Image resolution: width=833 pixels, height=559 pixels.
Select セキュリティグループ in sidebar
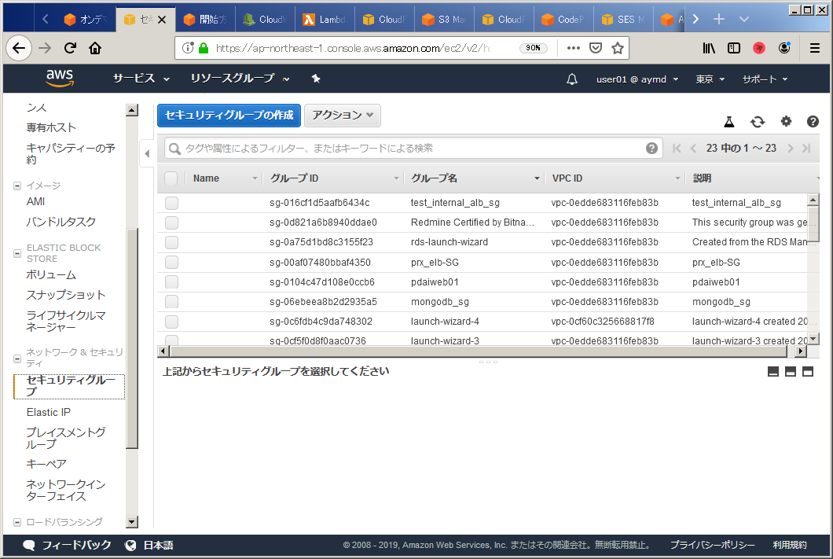point(69,386)
